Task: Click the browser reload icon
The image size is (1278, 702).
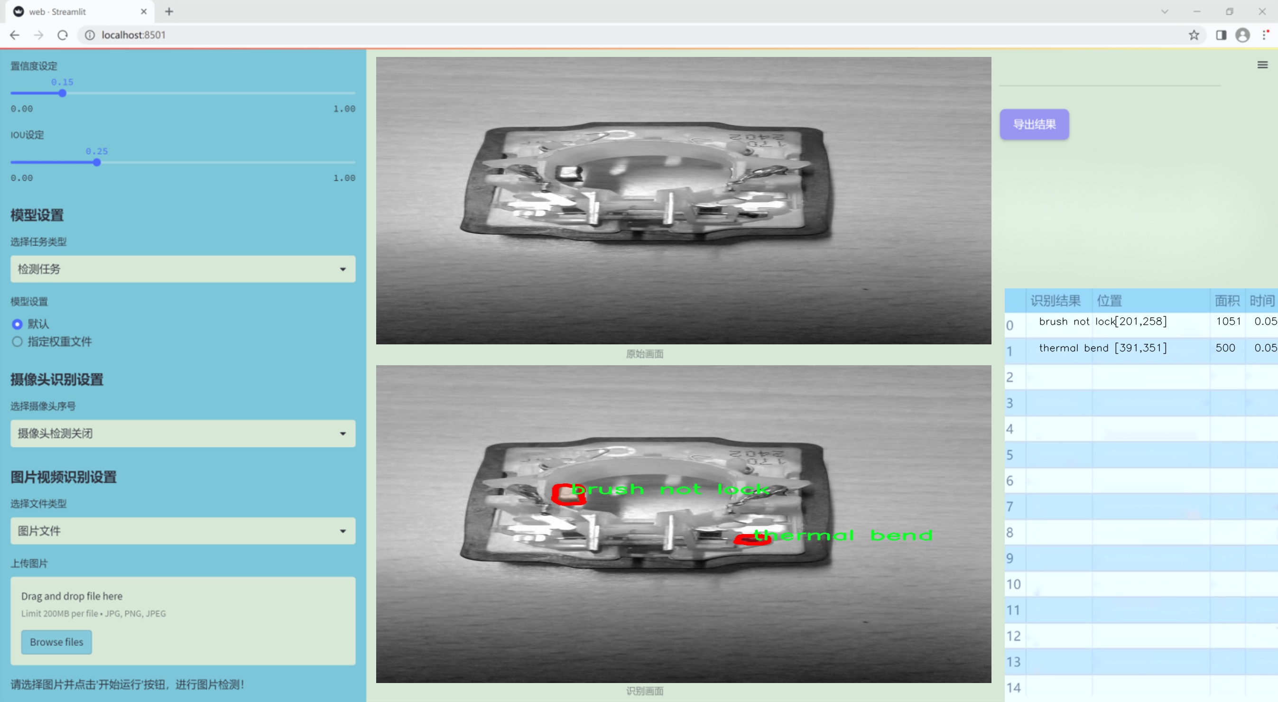Action: [63, 35]
